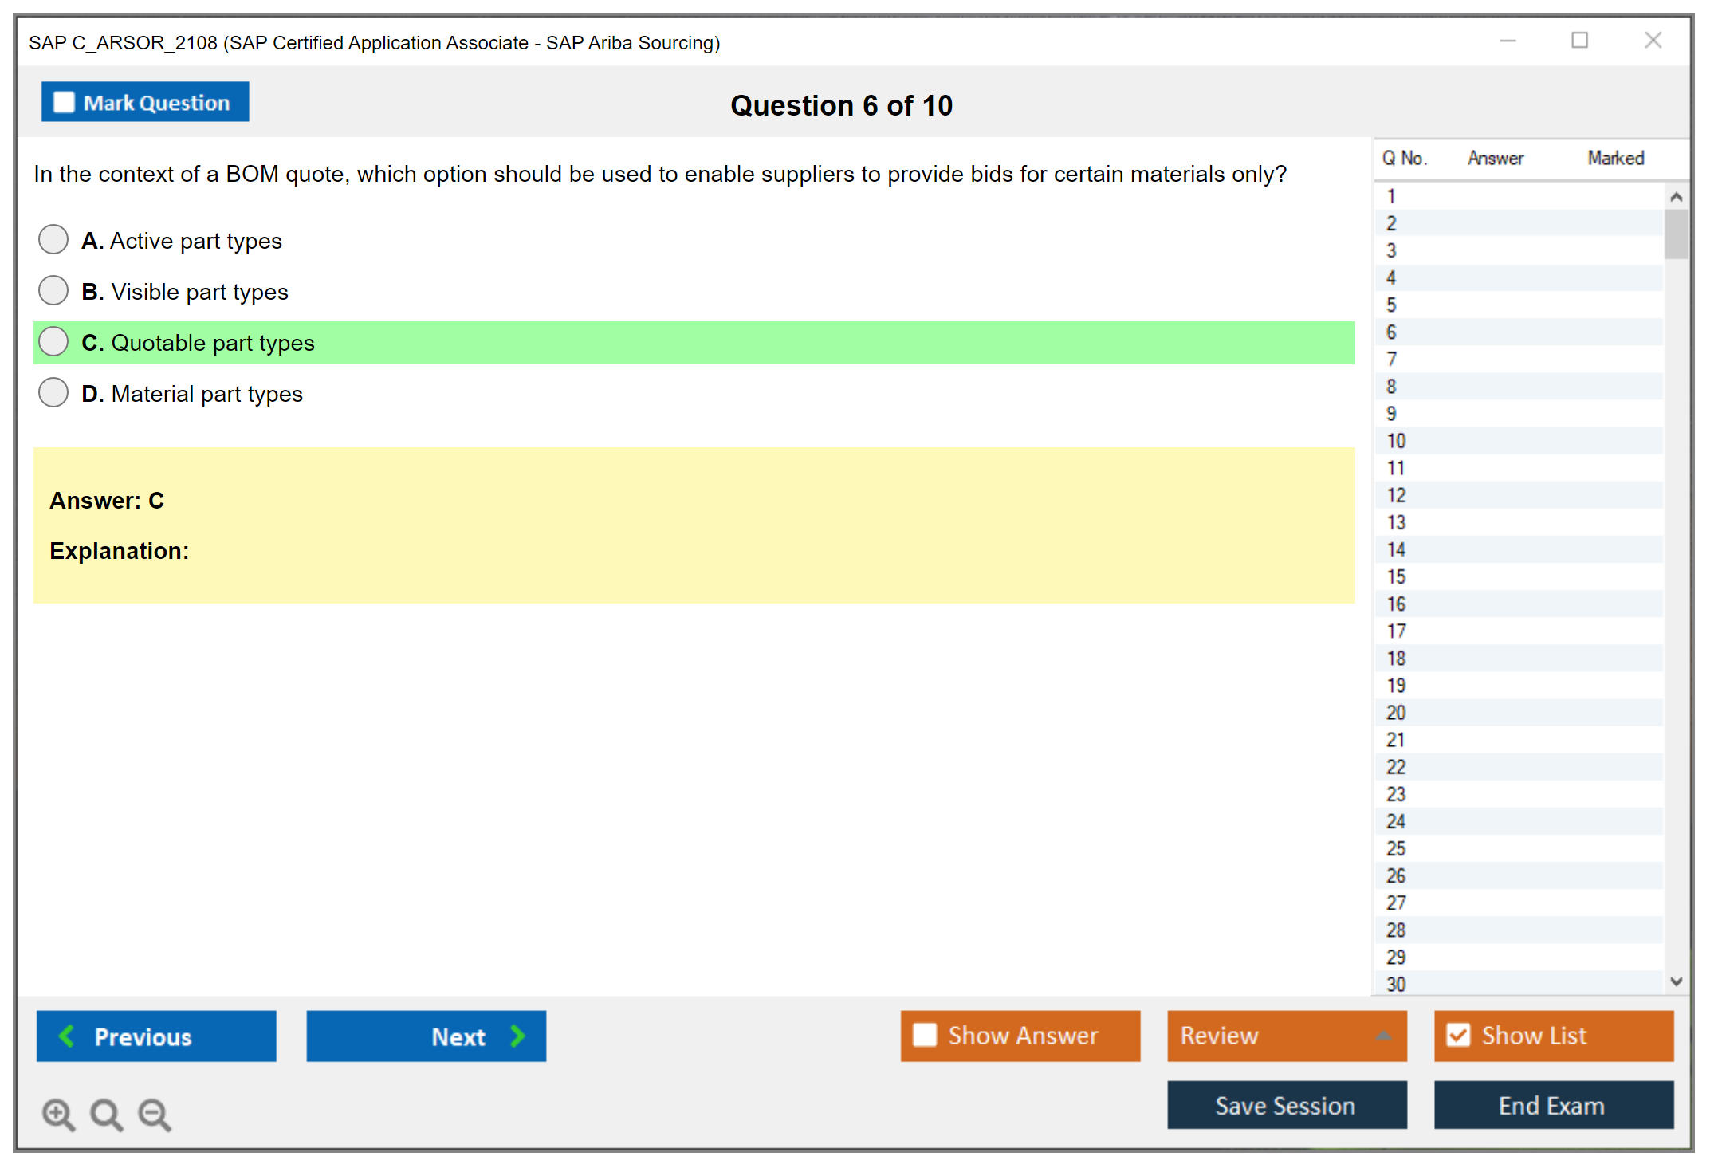
Task: Click the End Exam button
Action: pos(1552,1105)
